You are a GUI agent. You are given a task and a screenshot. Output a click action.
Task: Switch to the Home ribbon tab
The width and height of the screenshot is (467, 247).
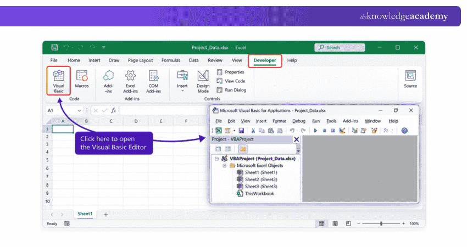[x=74, y=60]
